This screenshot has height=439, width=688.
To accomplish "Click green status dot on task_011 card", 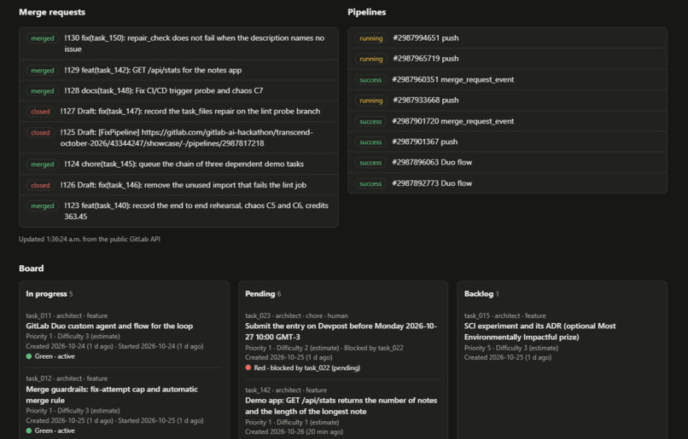I will pyautogui.click(x=29, y=356).
